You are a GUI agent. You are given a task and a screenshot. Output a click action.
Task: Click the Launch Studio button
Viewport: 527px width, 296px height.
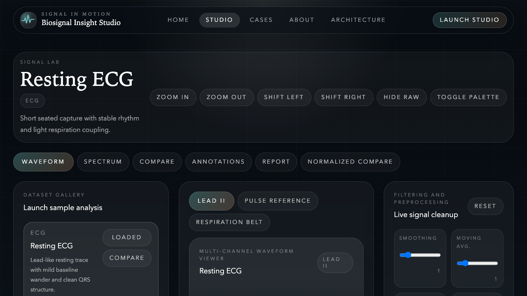pyautogui.click(x=469, y=20)
